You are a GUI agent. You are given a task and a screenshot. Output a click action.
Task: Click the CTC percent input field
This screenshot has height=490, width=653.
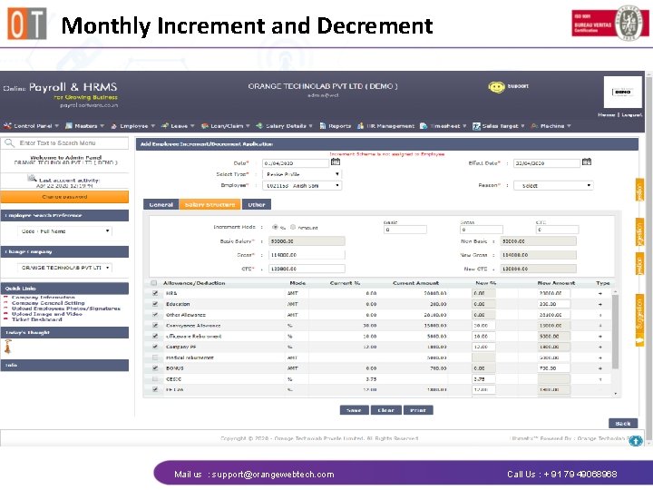click(557, 230)
